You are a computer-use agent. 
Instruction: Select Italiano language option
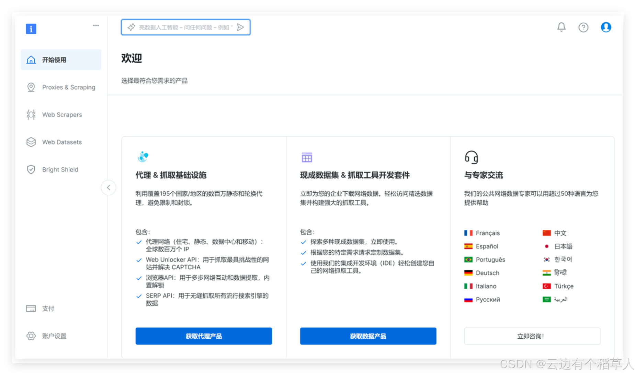(480, 286)
